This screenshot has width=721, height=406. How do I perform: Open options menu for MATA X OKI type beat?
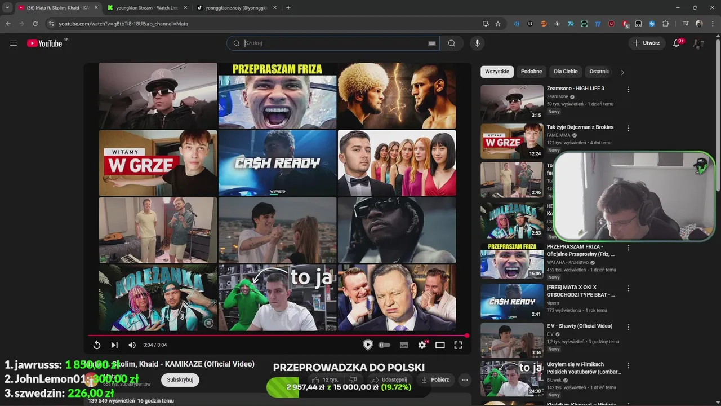[x=629, y=289]
